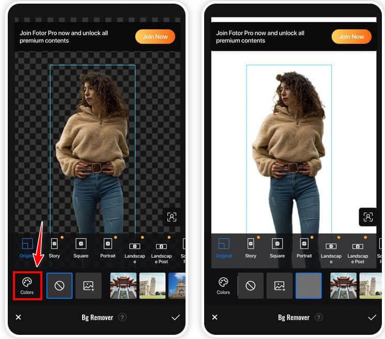
Task: Select Landscape Post ratio in right phone
Action: pos(358,253)
